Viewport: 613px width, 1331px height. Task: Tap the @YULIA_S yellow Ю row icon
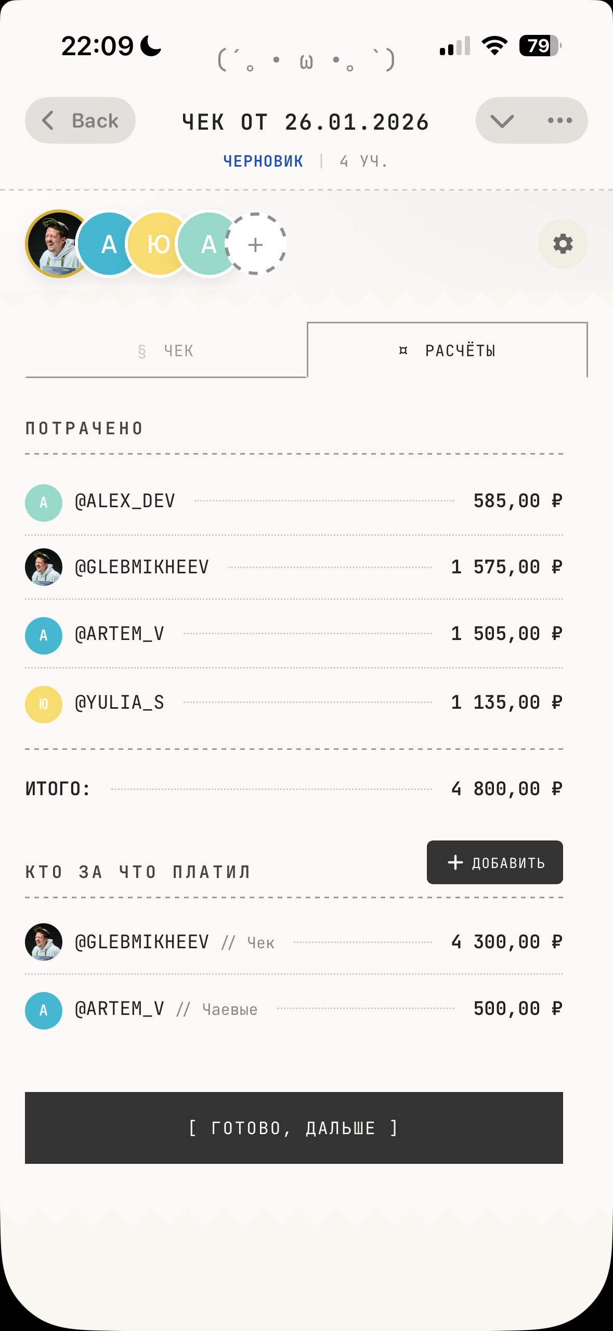(44, 704)
